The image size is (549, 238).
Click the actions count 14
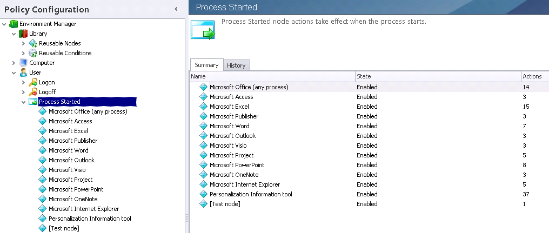[x=526, y=87]
